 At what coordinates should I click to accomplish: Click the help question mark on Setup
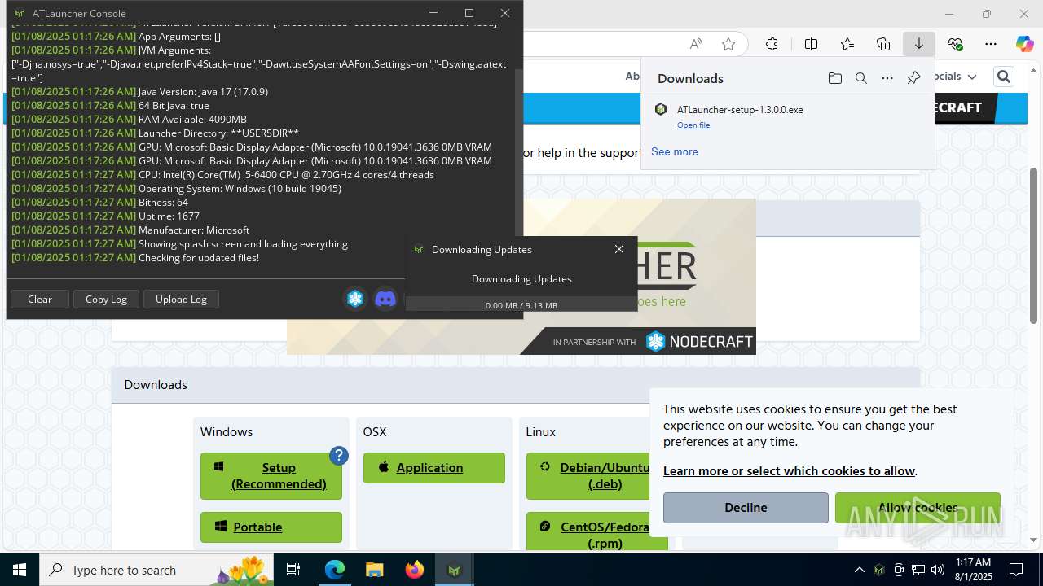(x=339, y=456)
